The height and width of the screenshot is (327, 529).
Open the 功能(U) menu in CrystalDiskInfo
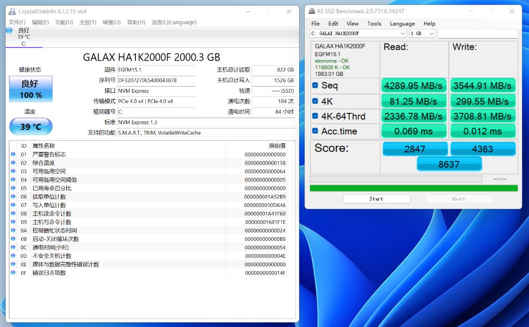(64, 22)
